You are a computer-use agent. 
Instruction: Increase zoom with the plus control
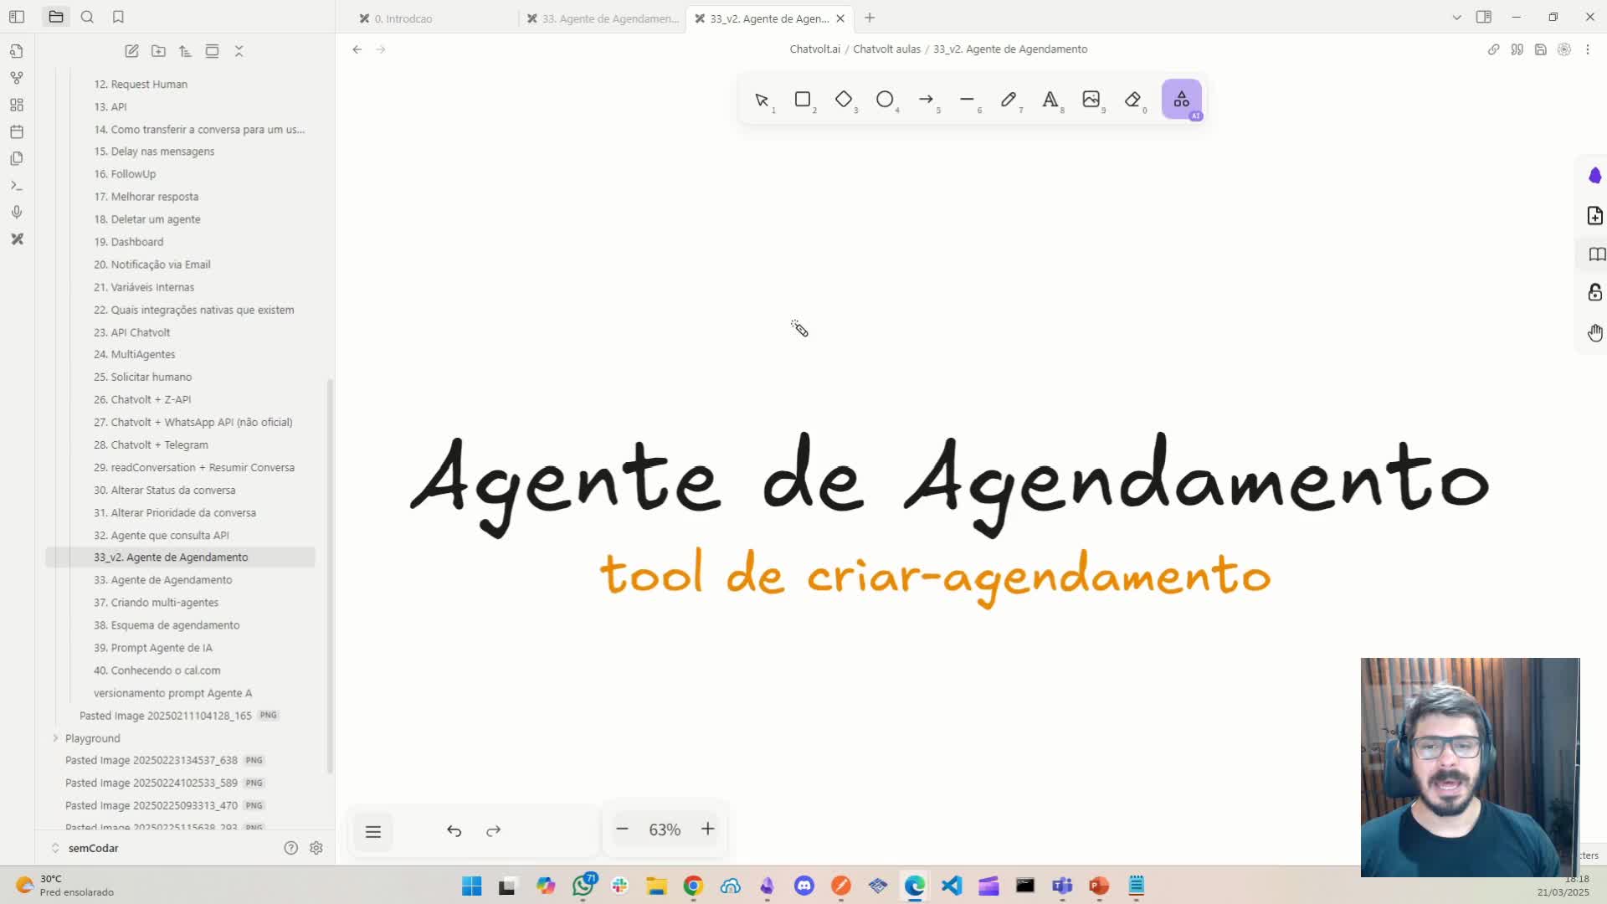point(707,829)
